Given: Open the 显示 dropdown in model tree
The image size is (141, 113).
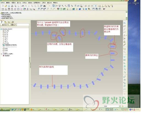Looking at the screenshot, I should (4, 25).
